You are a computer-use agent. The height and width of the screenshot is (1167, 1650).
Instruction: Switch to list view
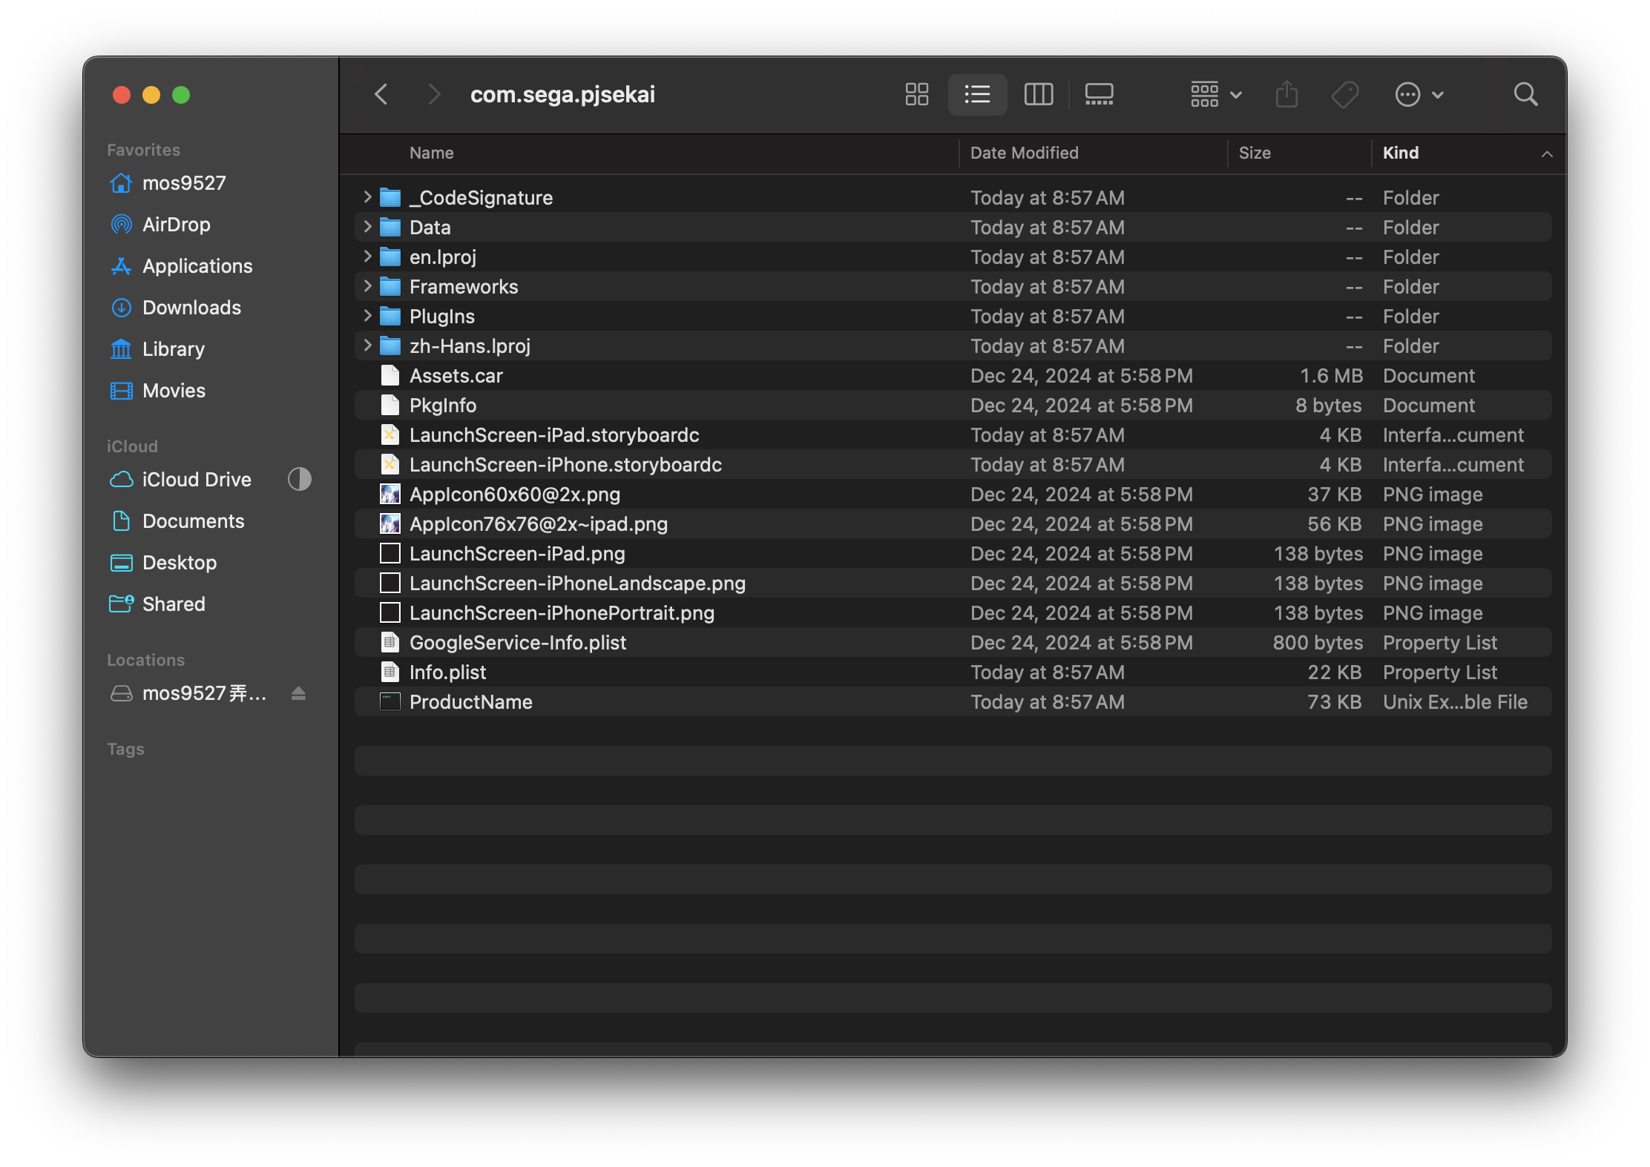coord(977,94)
